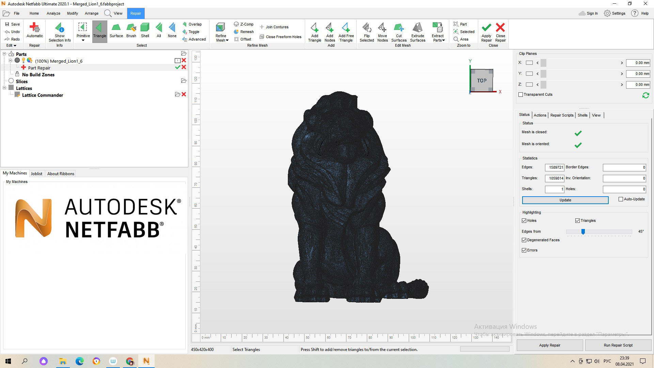Collapse the Merged_Lion1_6 tree node

[x=11, y=60]
